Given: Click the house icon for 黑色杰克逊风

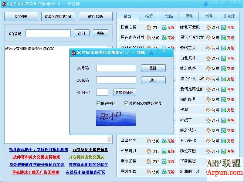Looking at the screenshot, I should 149,38.
